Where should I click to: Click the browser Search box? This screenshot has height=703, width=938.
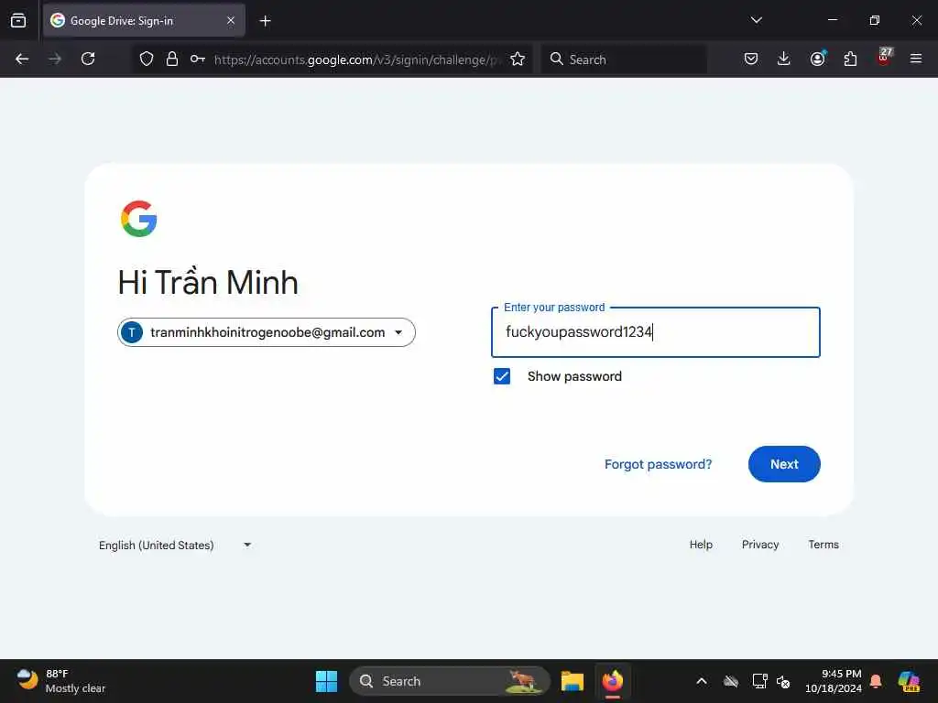(624, 59)
